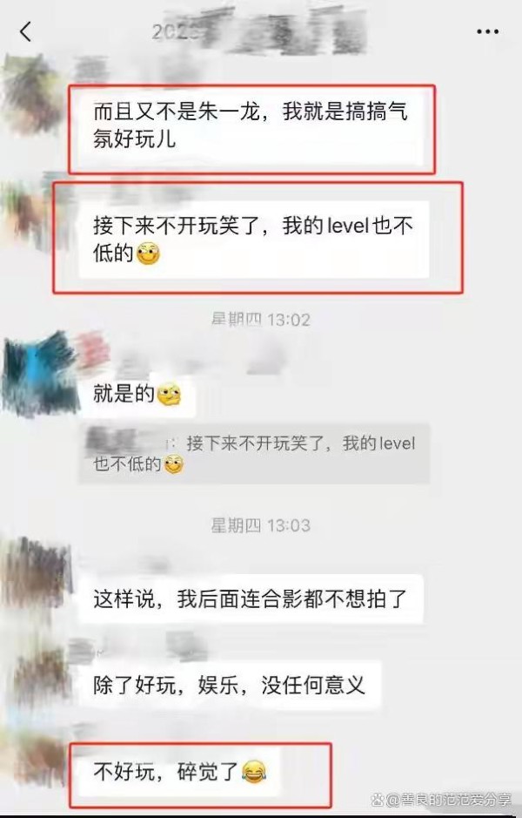Select message 这样说，我后面连合影都不想拍了
The image size is (522, 818).
(x=251, y=598)
